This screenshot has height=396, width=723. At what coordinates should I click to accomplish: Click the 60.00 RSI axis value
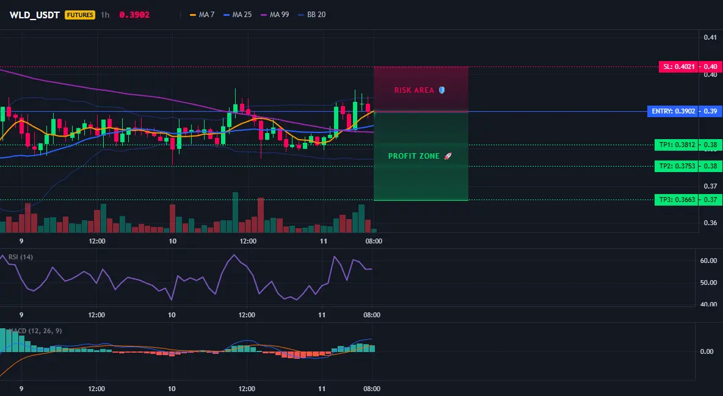pos(708,261)
